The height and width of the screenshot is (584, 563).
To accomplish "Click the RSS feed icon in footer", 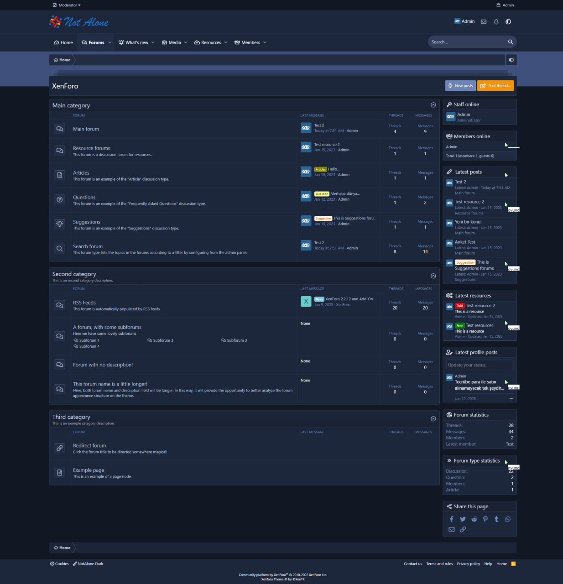I will [x=513, y=564].
